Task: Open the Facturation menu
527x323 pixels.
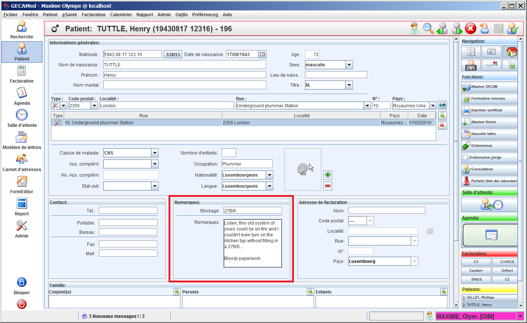Action: click(x=93, y=15)
